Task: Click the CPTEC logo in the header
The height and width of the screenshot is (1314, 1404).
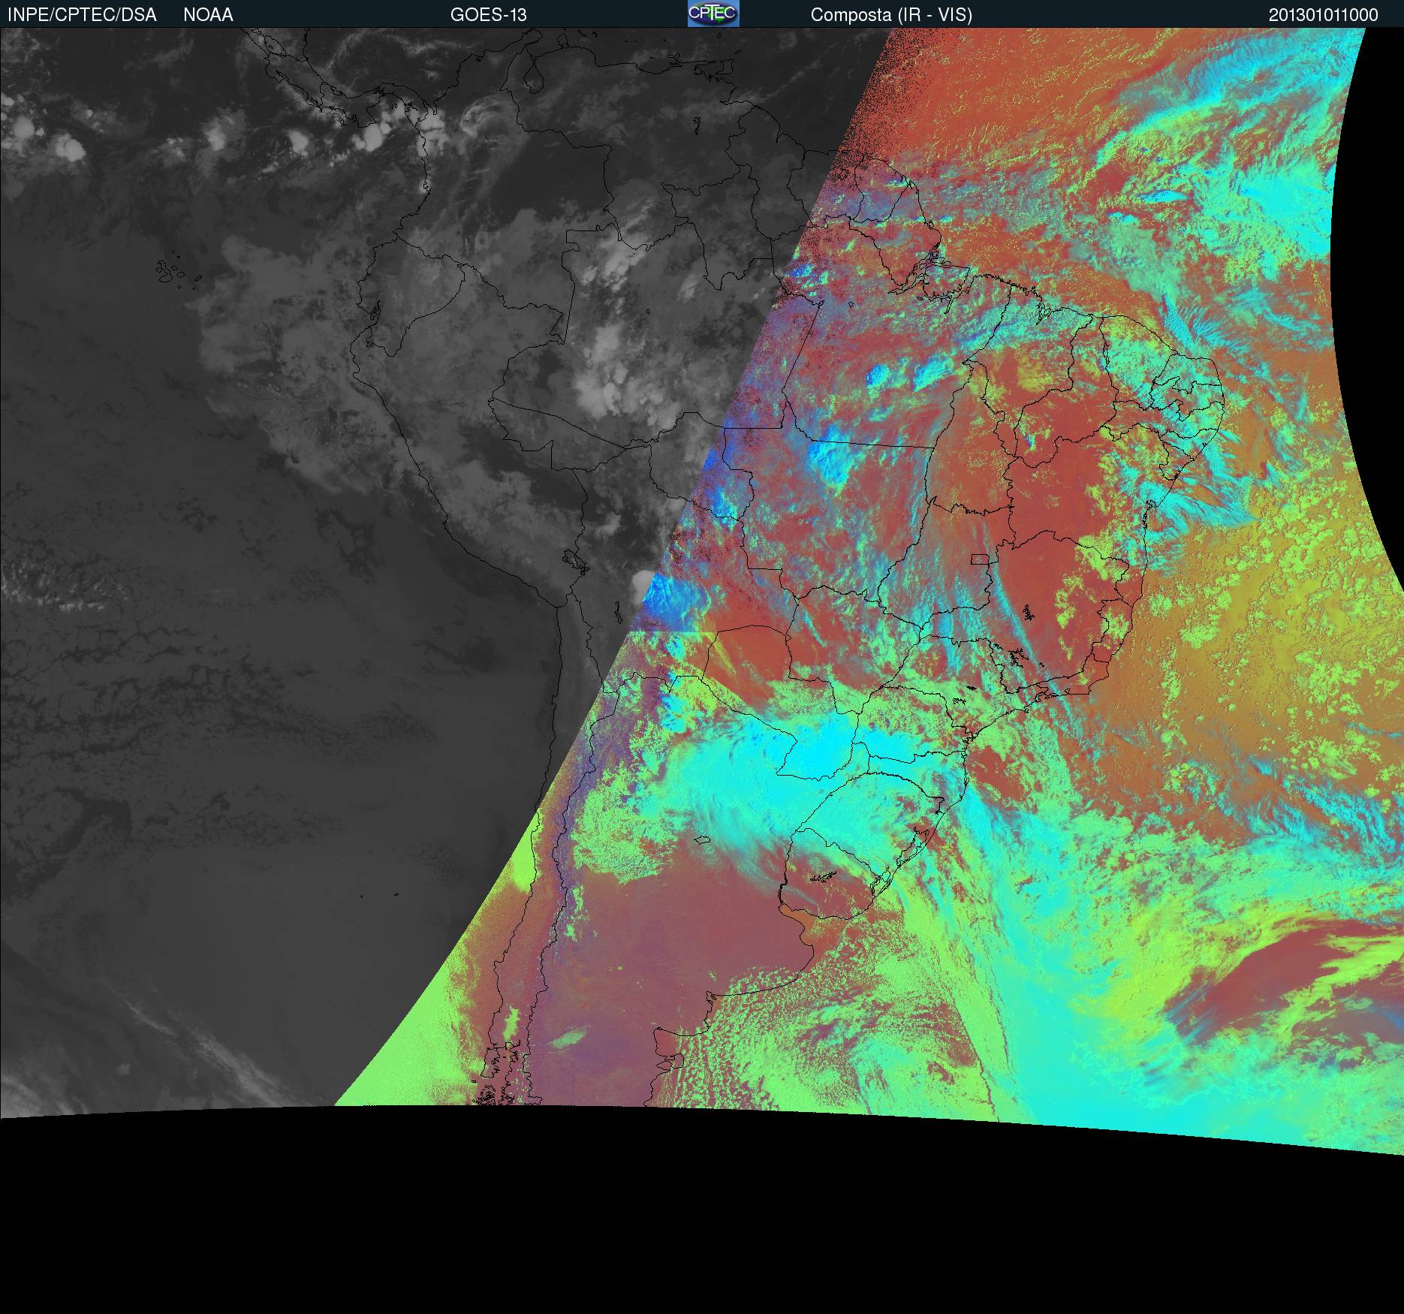Action: point(713,14)
